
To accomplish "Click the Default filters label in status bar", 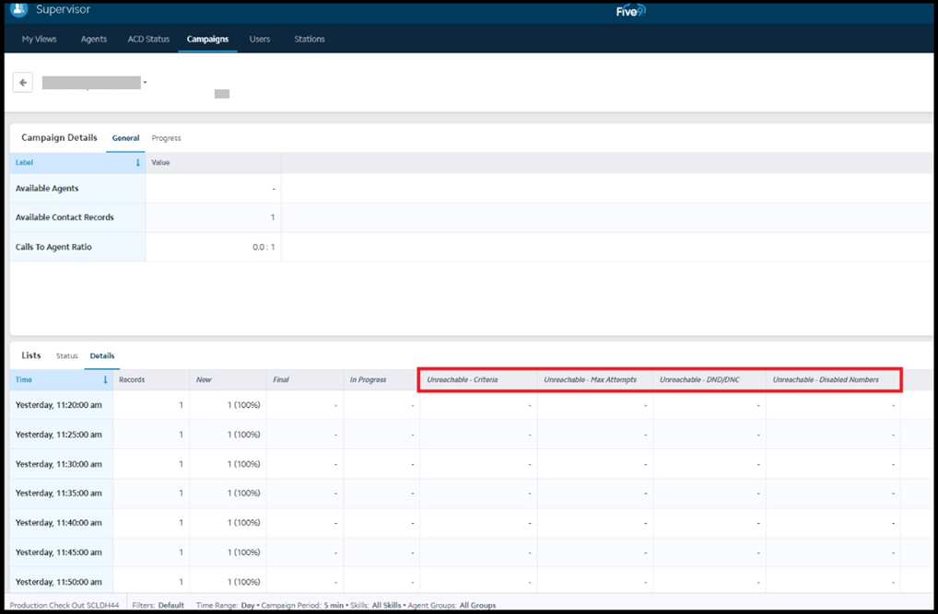I will 171,606.
